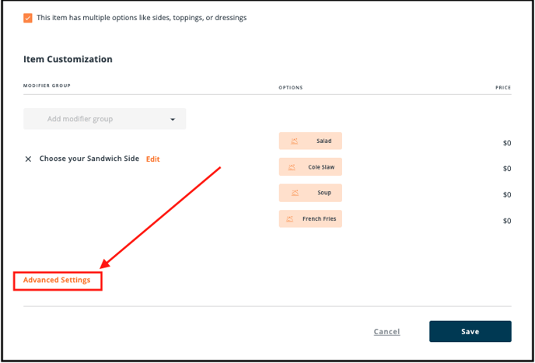Click the image icon on Salad option
This screenshot has width=535, height=363.
pyautogui.click(x=294, y=141)
